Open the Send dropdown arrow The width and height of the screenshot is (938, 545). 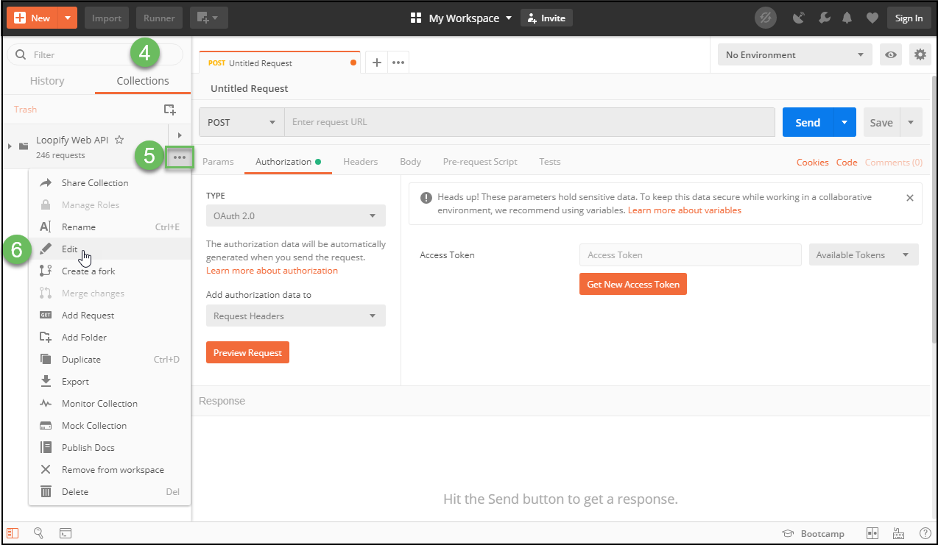(x=844, y=122)
